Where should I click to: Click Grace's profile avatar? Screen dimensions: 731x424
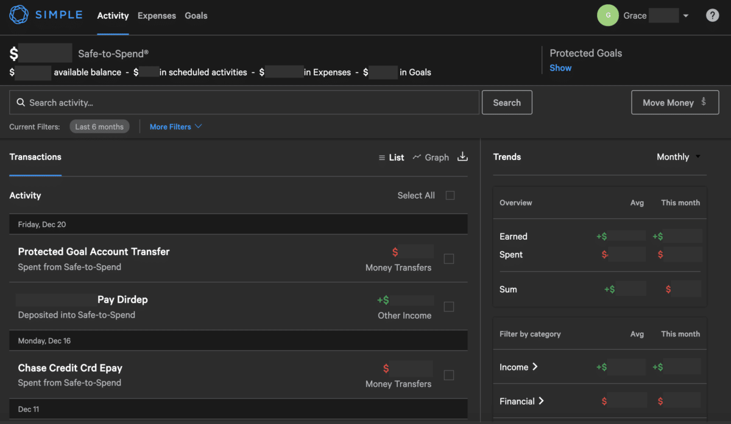coord(607,15)
